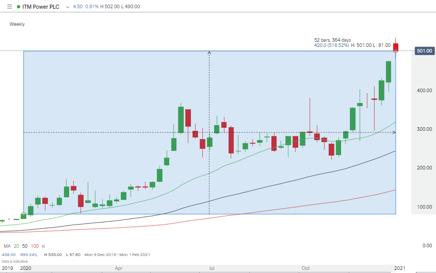Image resolution: width=436 pixels, height=273 pixels.
Task: Click the latest red weekly candle
Action: (395, 47)
